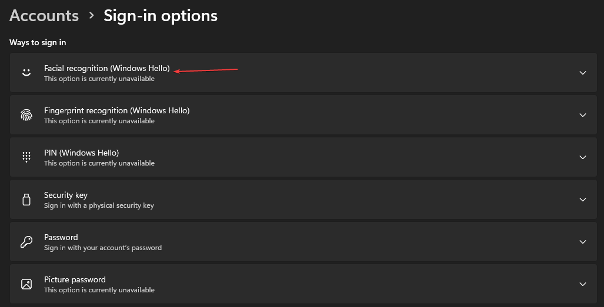Click the Picture password image icon
604x307 pixels.
pos(26,284)
